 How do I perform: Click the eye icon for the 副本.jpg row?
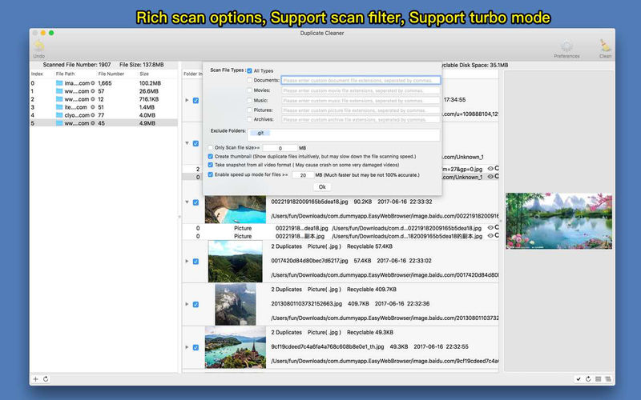click(x=490, y=235)
